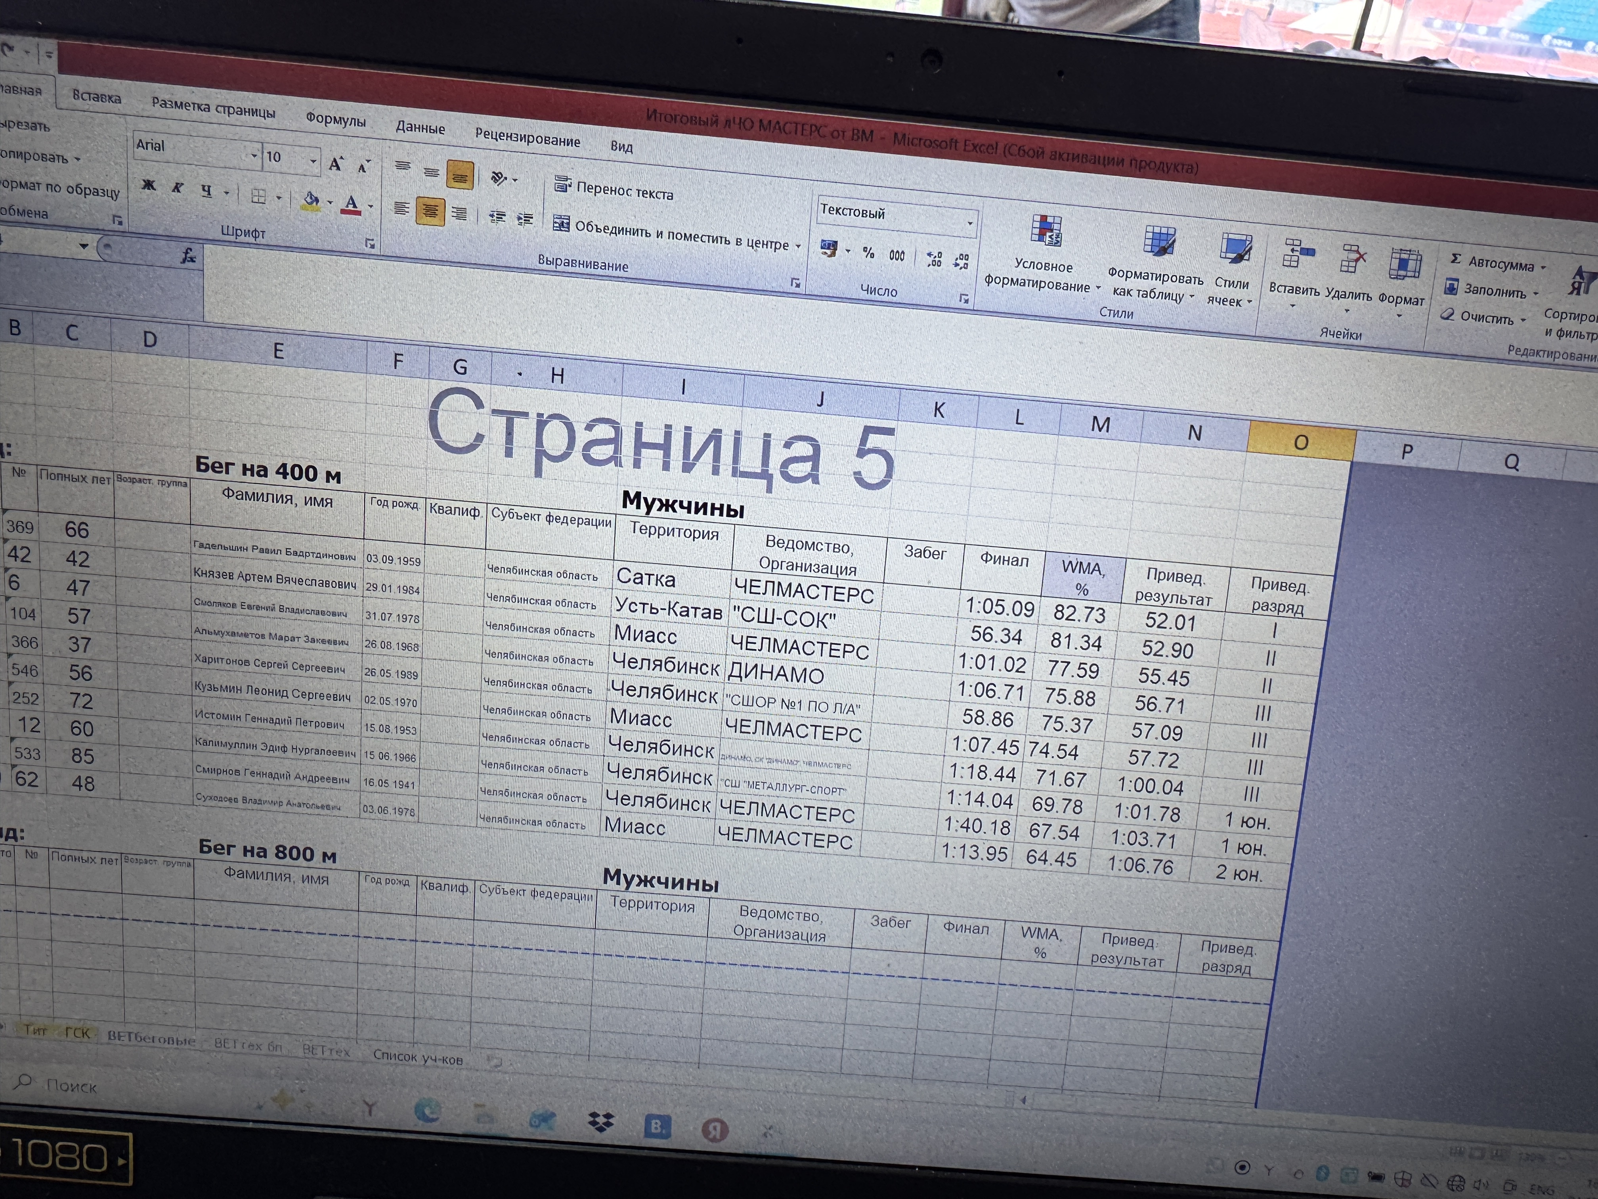Open the Формулы ribbon tab
This screenshot has width=1598, height=1199.
click(336, 119)
